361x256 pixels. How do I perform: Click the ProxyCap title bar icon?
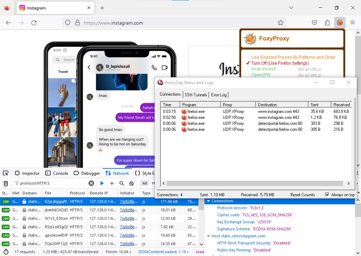[x=160, y=82]
